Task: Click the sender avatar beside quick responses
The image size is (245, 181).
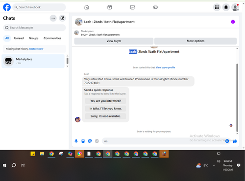Action: pos(77,120)
